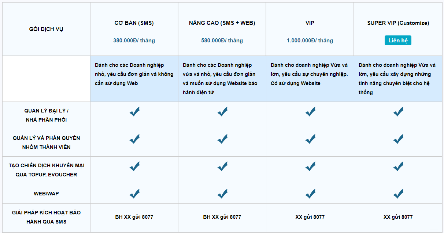Click the 380.000Đ/ tháng price
The height and width of the screenshot is (233, 444).
point(134,41)
